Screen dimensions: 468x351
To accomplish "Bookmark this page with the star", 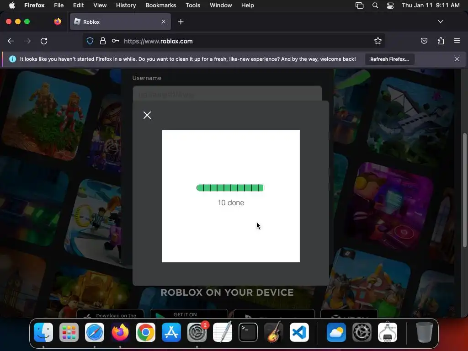I will pos(378,41).
